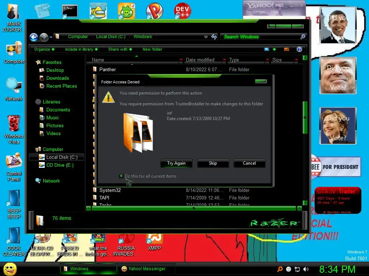Open the Share with menu

(120, 49)
